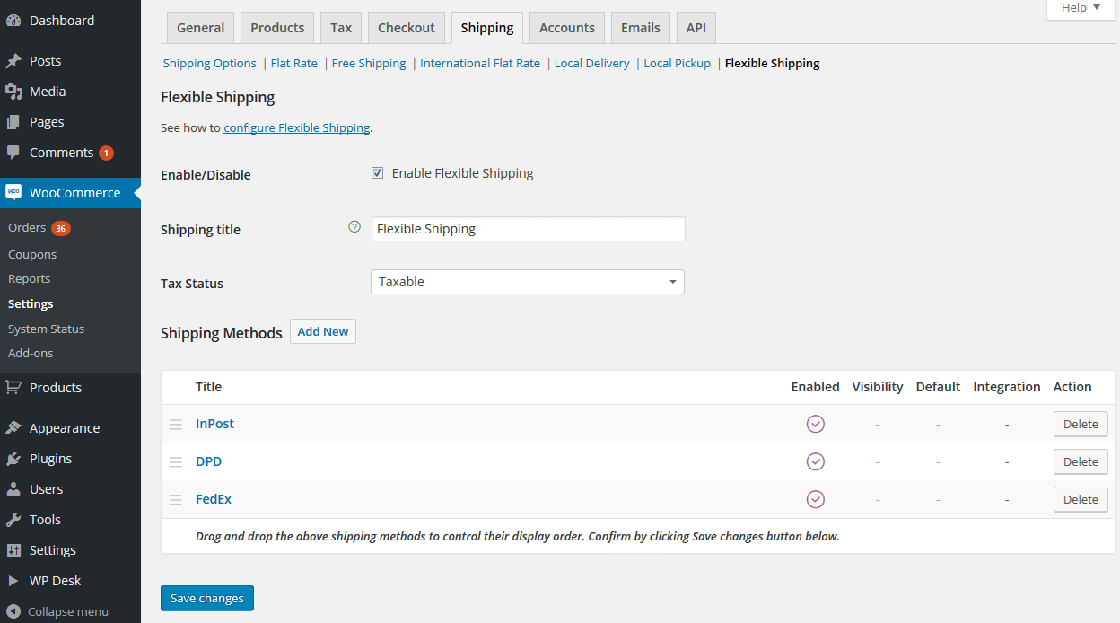
Task: Click the drag handle icon for DPD
Action: (176, 462)
